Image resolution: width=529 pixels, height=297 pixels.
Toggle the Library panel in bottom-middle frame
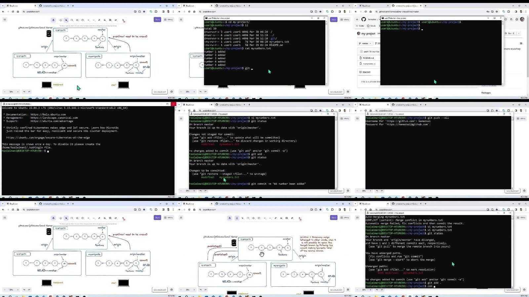tap(345, 217)
